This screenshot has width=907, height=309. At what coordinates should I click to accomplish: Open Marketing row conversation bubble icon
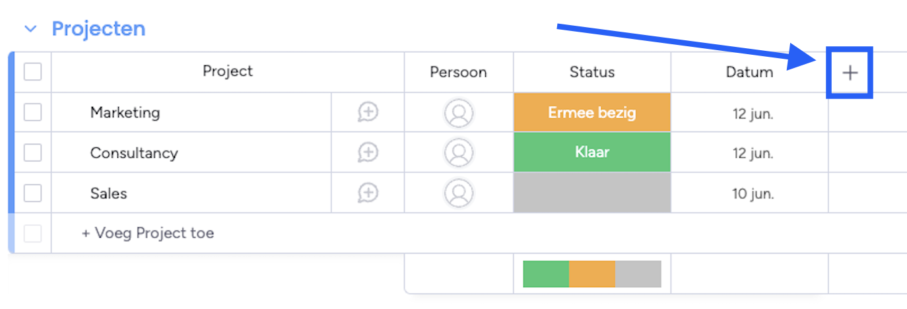pos(368,112)
